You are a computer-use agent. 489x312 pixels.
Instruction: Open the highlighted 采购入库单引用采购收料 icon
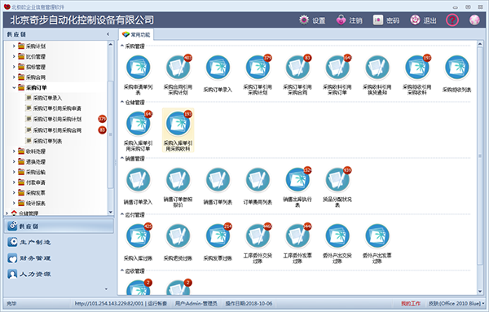click(178, 124)
